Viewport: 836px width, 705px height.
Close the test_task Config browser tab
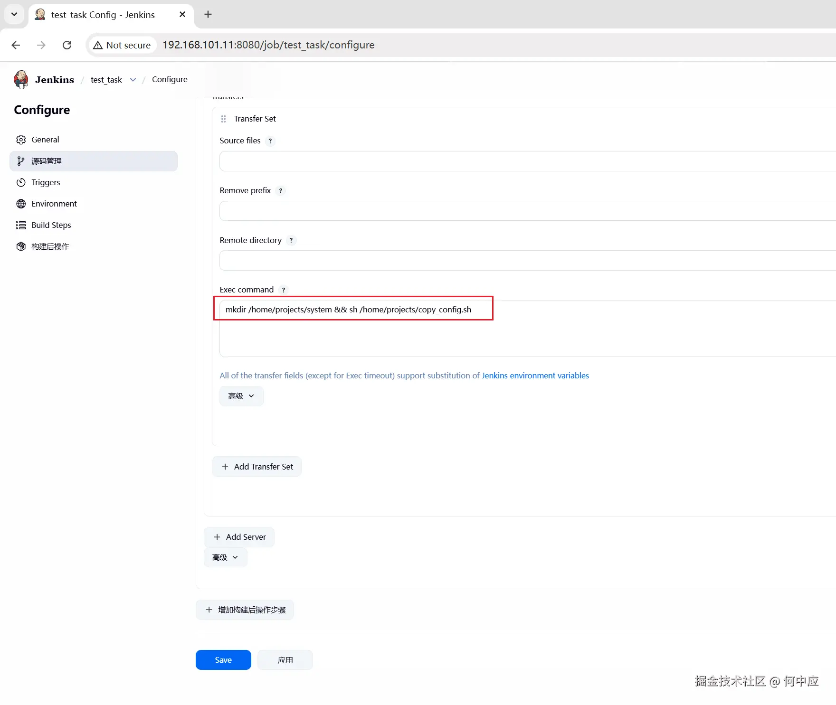[x=182, y=15]
